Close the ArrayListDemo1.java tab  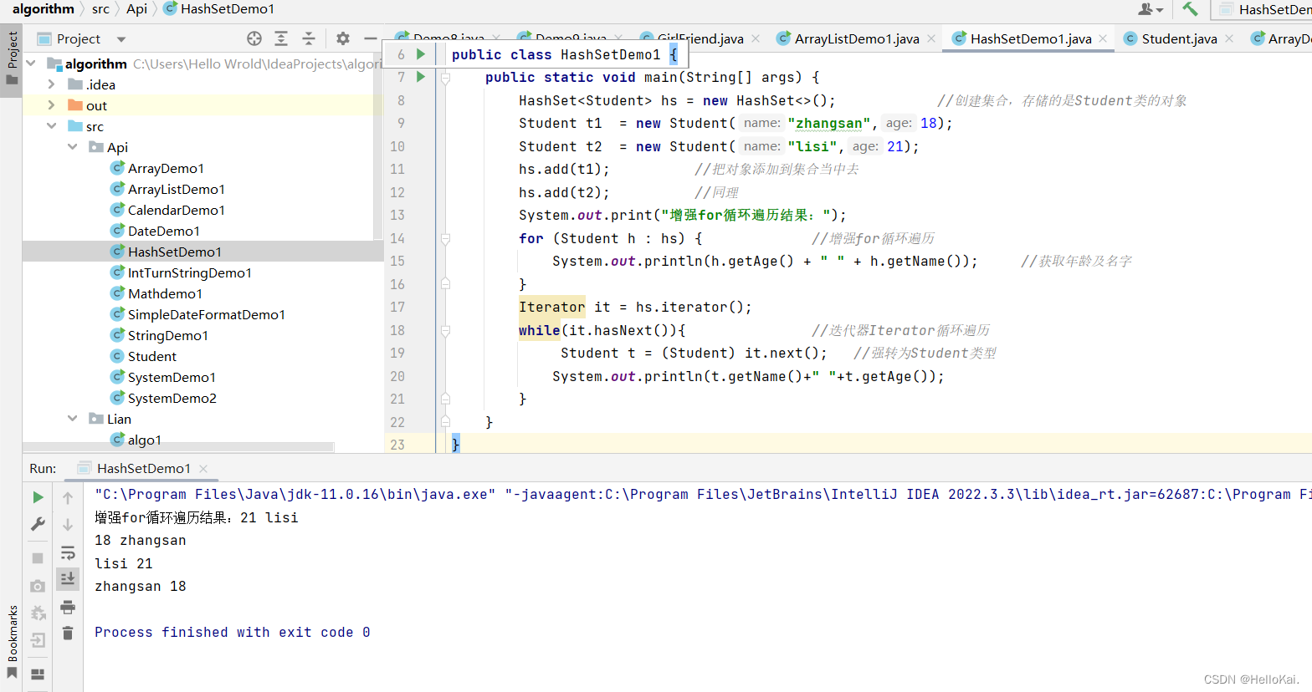930,38
